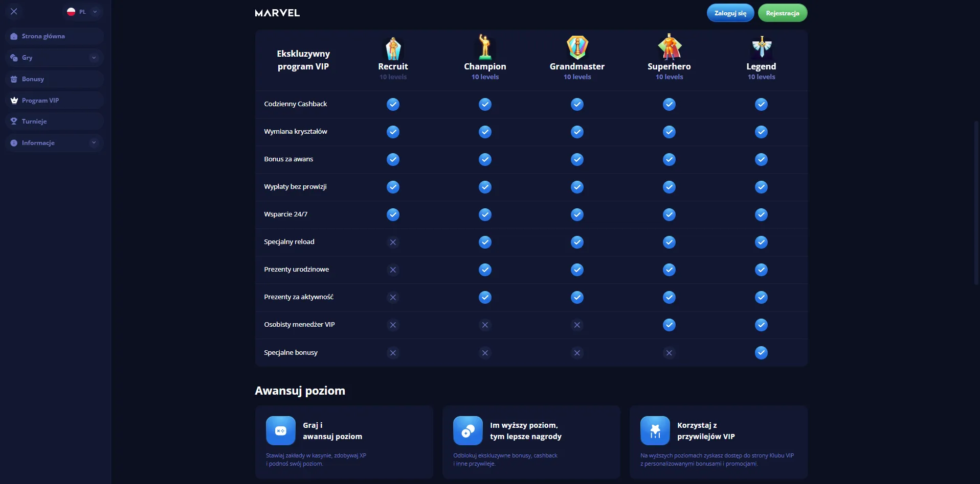
Task: Click the Marvel logo in header
Action: (x=277, y=13)
